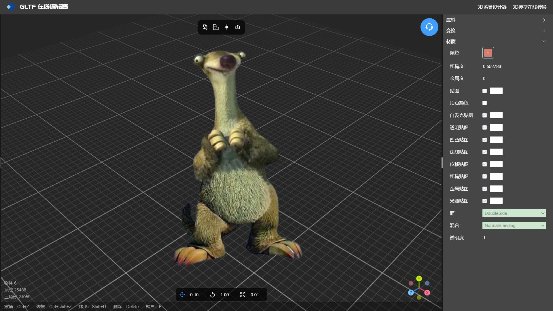This screenshot has width=553, height=311.
Task: Open the headset support chat button
Action: coord(429,27)
